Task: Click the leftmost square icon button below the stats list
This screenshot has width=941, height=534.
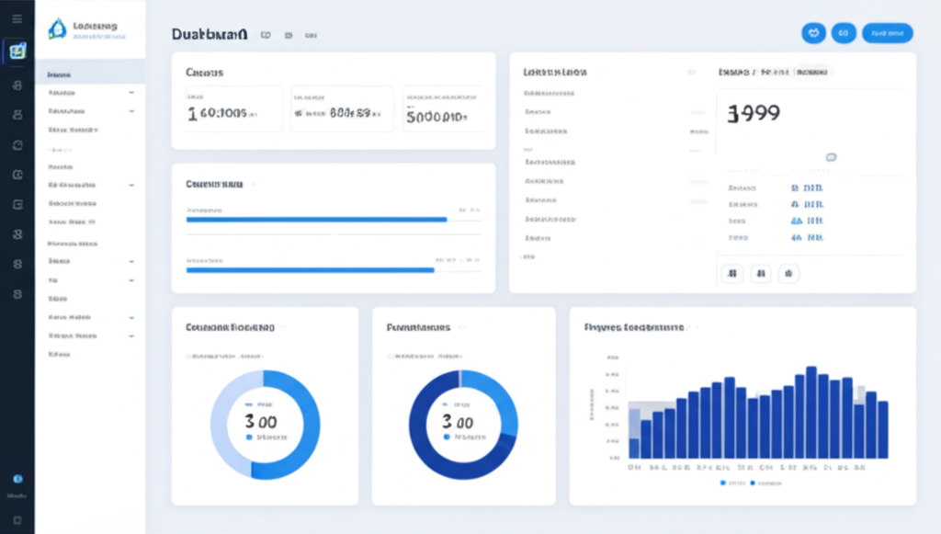Action: [733, 273]
